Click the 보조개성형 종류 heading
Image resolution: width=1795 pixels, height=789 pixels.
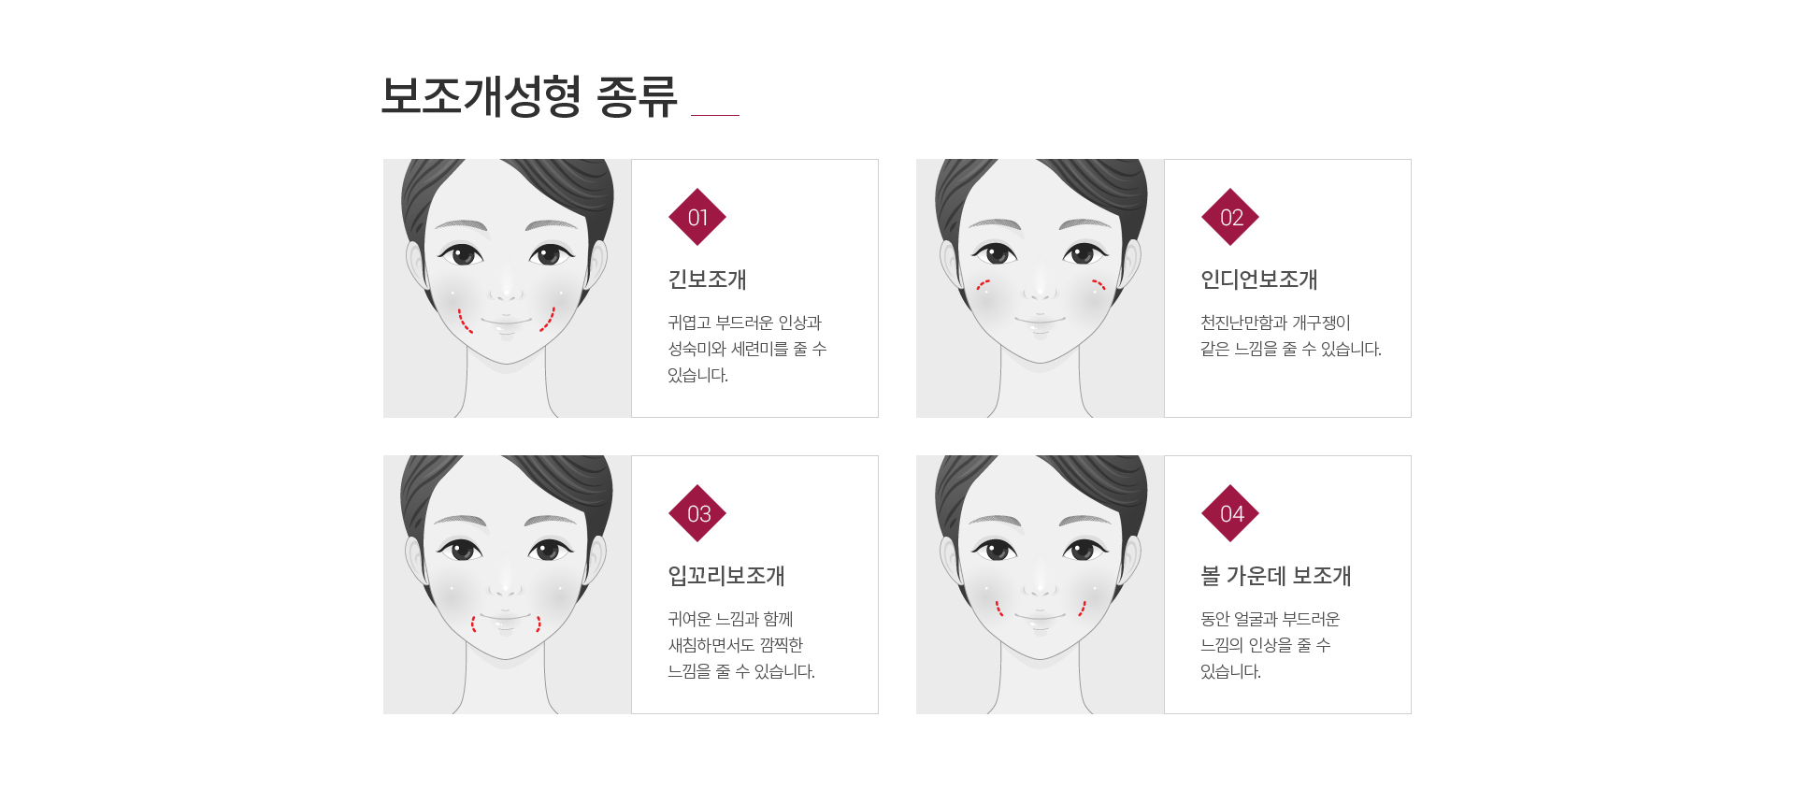pos(529,96)
